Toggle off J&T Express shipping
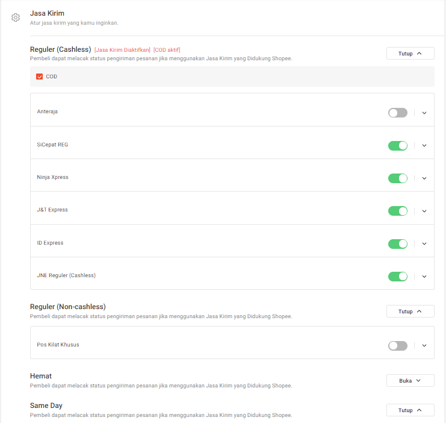The image size is (446, 423). point(398,211)
